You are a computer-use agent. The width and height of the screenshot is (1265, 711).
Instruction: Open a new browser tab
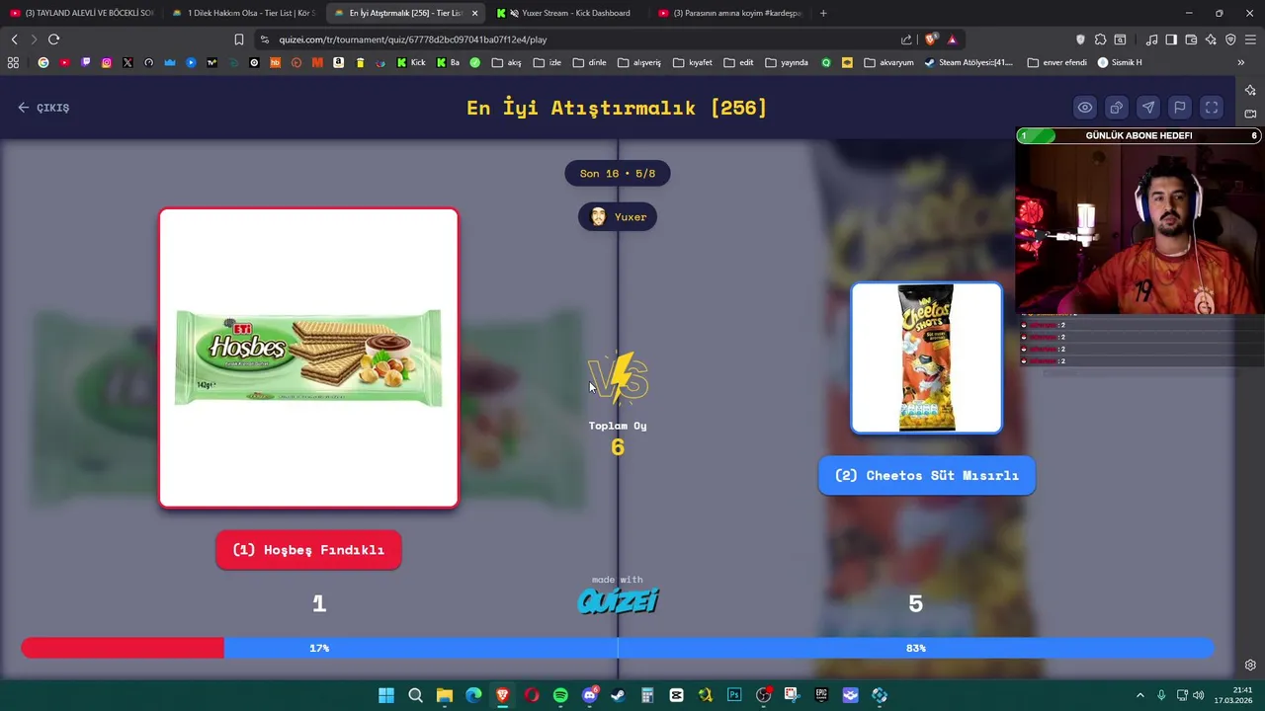tap(823, 13)
